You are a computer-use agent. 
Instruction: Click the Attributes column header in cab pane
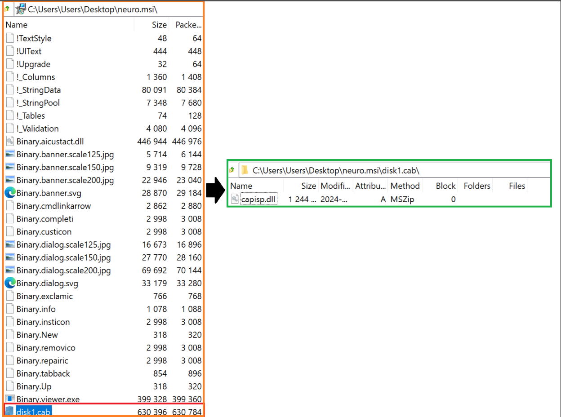[x=370, y=186]
